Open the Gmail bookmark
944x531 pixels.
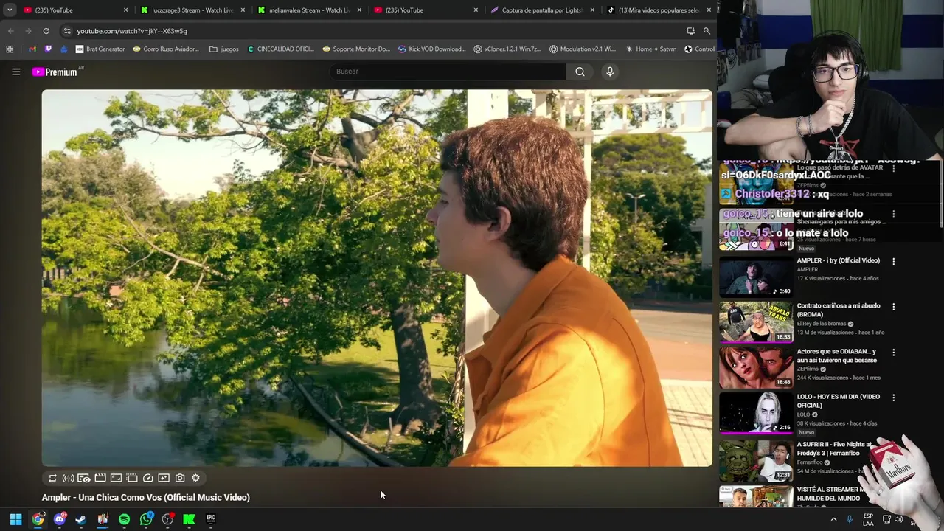32,49
